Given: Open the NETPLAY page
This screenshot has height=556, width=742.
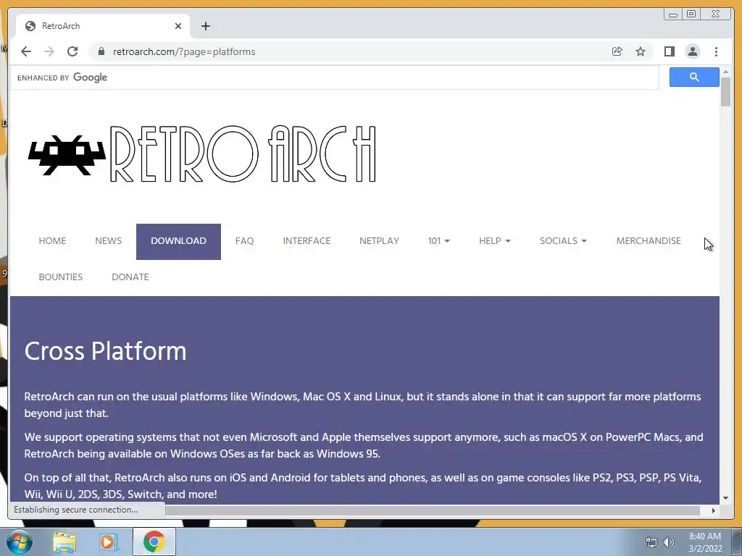Looking at the screenshot, I should [379, 240].
